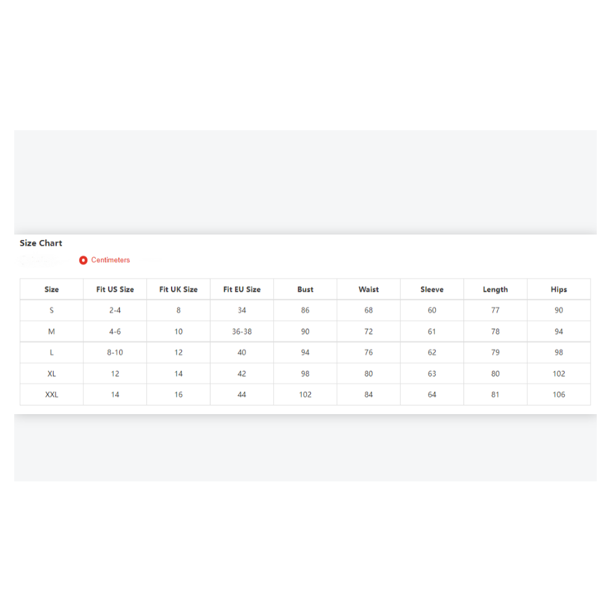Click the 8-10 US size cell
The image size is (611, 611).
(115, 352)
